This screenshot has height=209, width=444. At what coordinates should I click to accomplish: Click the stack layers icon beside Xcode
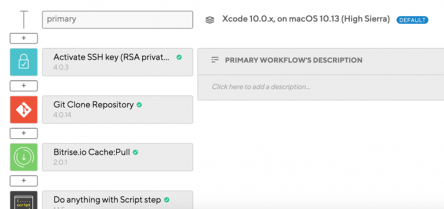tap(210, 20)
